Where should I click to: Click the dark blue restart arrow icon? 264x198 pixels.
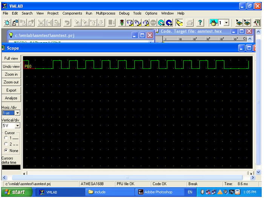169,23
